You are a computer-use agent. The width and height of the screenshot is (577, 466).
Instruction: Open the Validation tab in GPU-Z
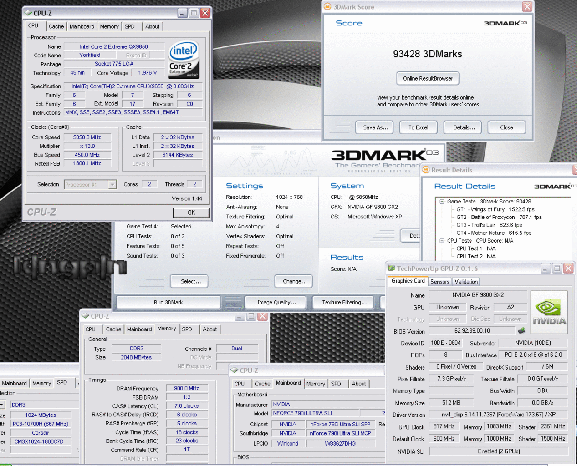click(466, 282)
